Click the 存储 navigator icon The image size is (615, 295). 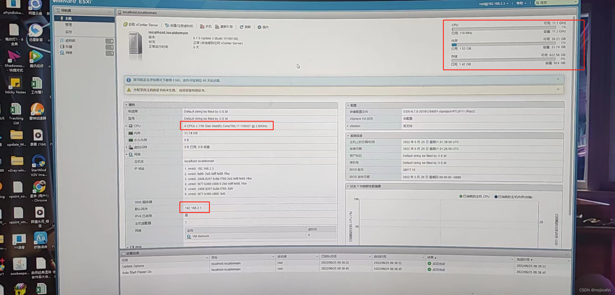tap(62, 46)
